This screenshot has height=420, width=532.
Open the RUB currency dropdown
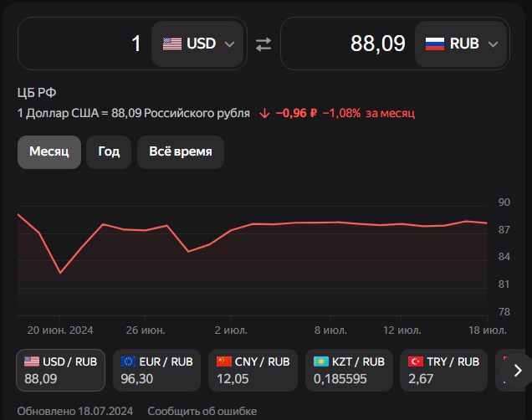461,44
